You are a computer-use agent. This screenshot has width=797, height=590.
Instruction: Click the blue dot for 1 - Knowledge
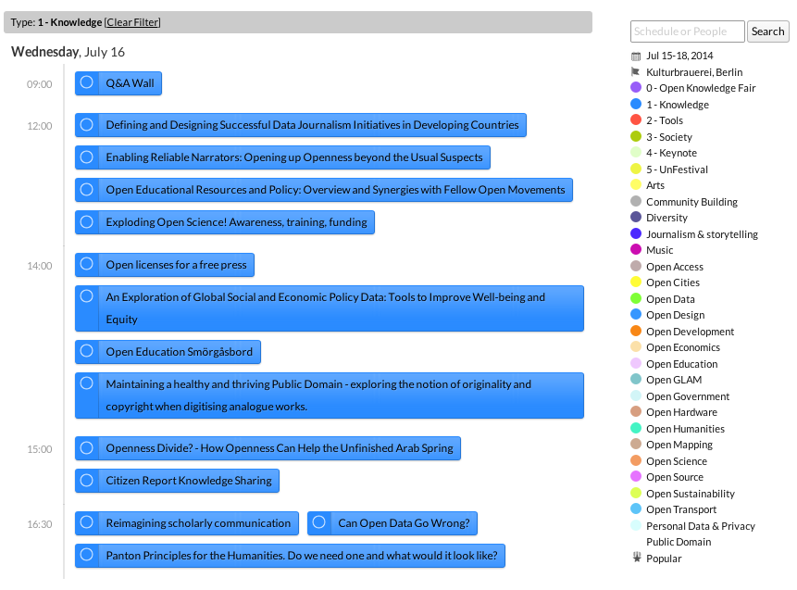[x=636, y=104]
